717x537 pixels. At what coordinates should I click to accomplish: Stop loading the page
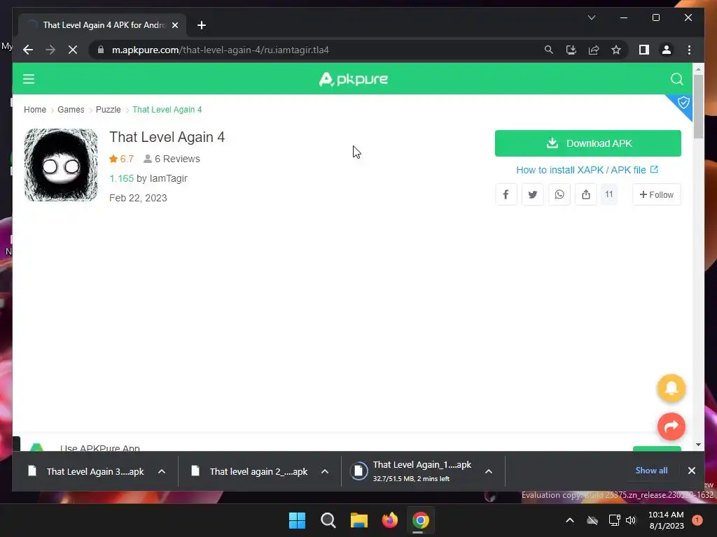pyautogui.click(x=73, y=50)
